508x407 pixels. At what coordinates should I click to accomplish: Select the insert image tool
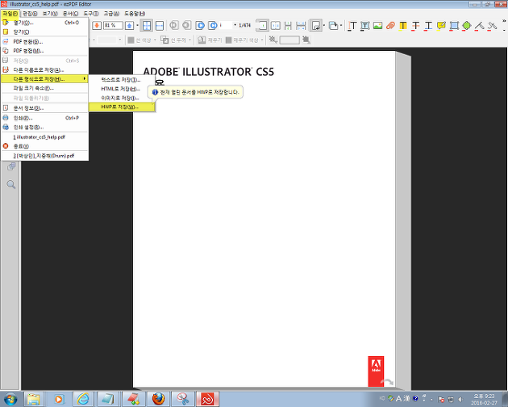[x=377, y=26]
